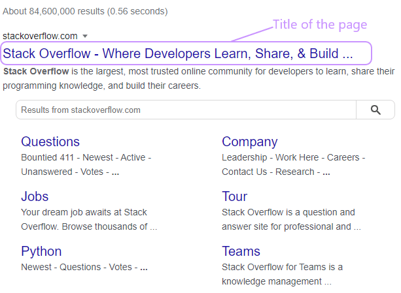This screenshot has width=401, height=293.
Task: Click the Stack Overflow description snippet
Action: coord(199,78)
